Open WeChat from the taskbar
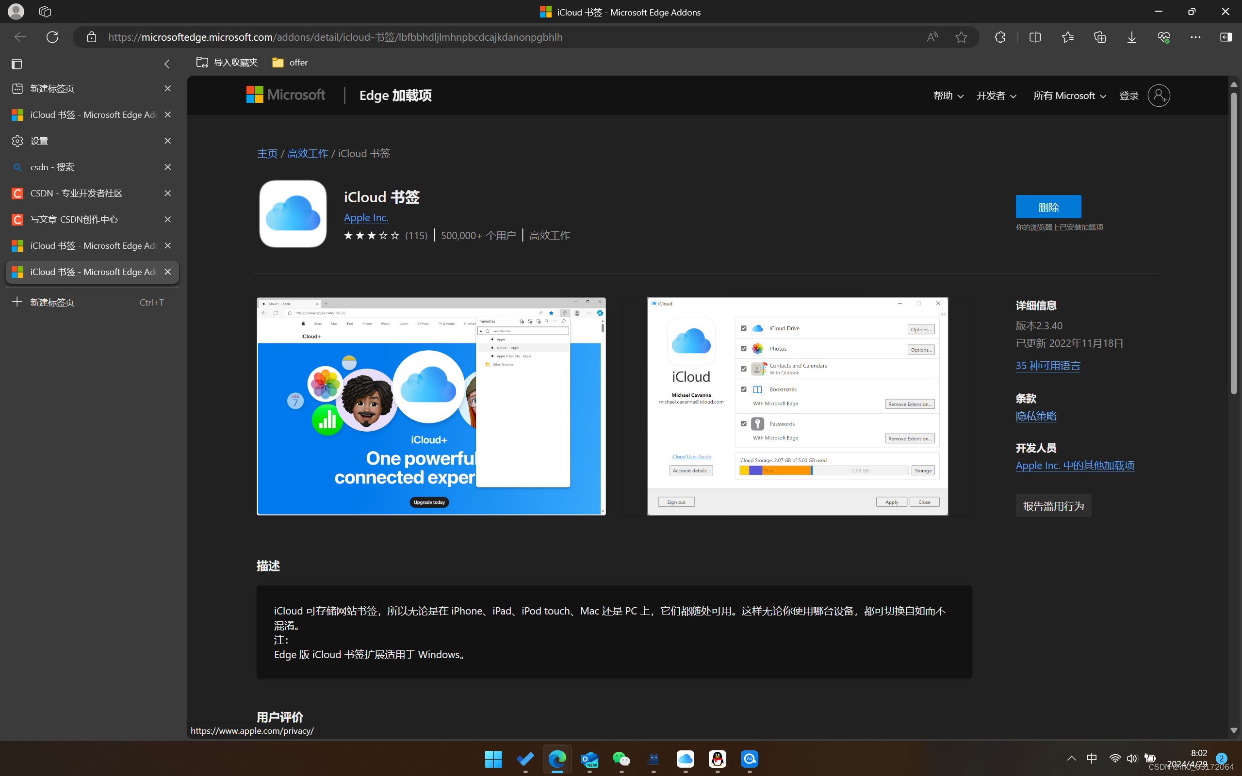 [621, 759]
